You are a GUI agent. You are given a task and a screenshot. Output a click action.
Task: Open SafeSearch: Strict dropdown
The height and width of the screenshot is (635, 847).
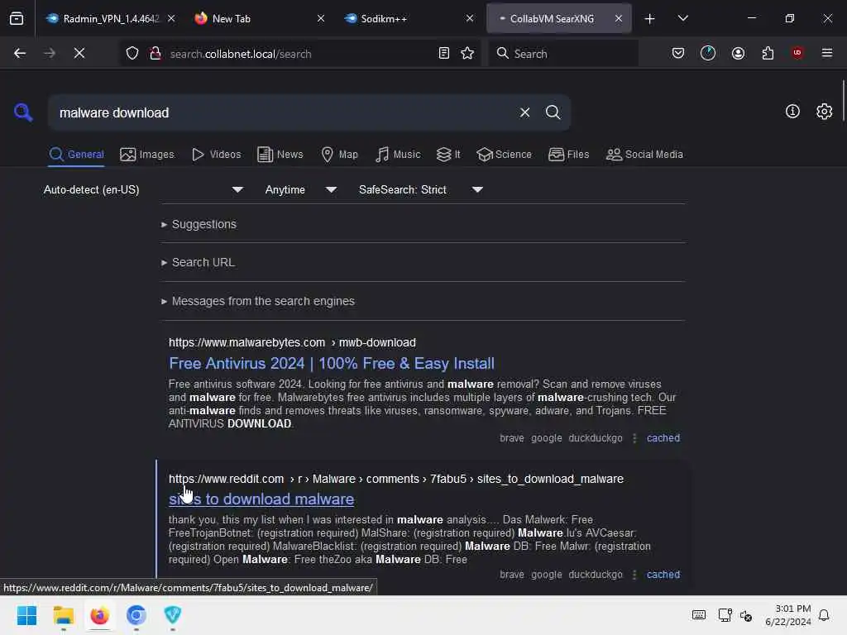click(420, 190)
